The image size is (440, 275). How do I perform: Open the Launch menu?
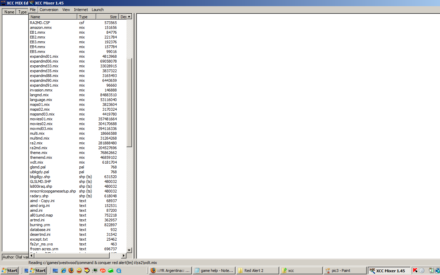(x=98, y=9)
